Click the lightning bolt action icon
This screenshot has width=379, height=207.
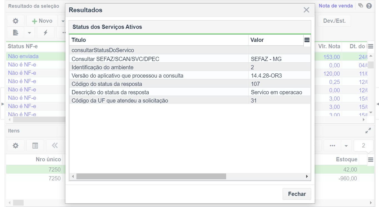point(46,33)
